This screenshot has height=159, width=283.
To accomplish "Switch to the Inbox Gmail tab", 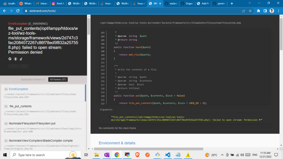I will point(42,3).
